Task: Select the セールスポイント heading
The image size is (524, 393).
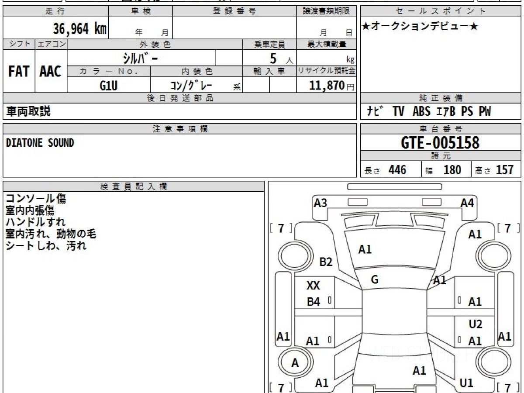Action: [x=441, y=11]
